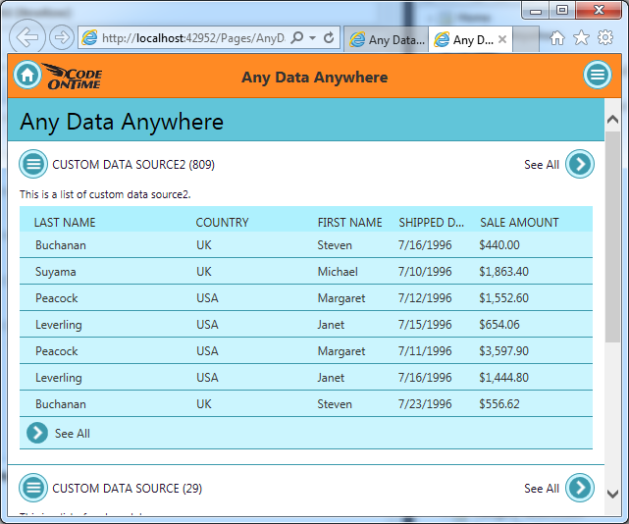The width and height of the screenshot is (629, 524).
Task: Sort by SALE AMOUNT column header
Action: coord(519,223)
